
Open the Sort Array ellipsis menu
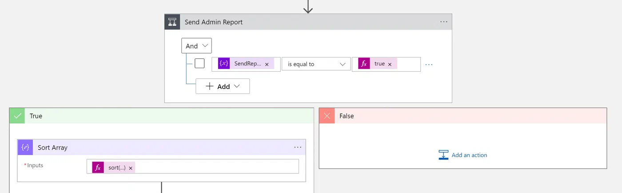pyautogui.click(x=298, y=147)
